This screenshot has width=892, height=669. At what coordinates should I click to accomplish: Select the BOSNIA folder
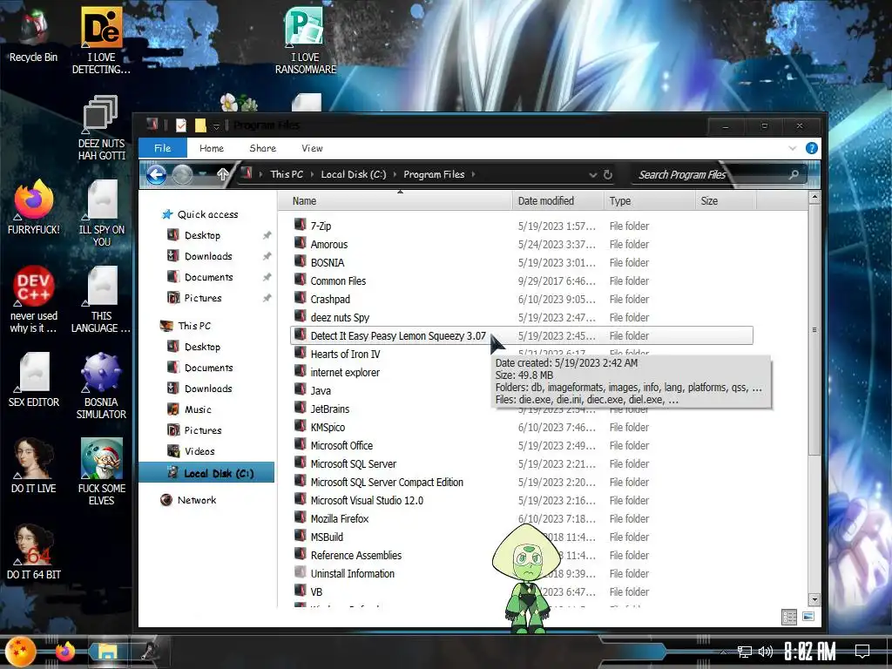[328, 262]
